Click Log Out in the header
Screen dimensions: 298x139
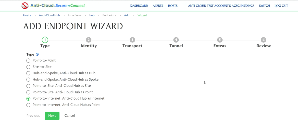281,6
